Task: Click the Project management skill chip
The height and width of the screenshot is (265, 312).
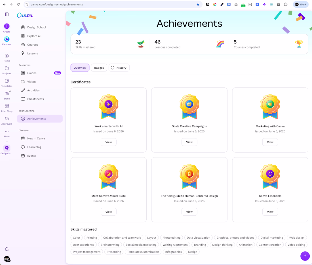Action: click(87, 252)
